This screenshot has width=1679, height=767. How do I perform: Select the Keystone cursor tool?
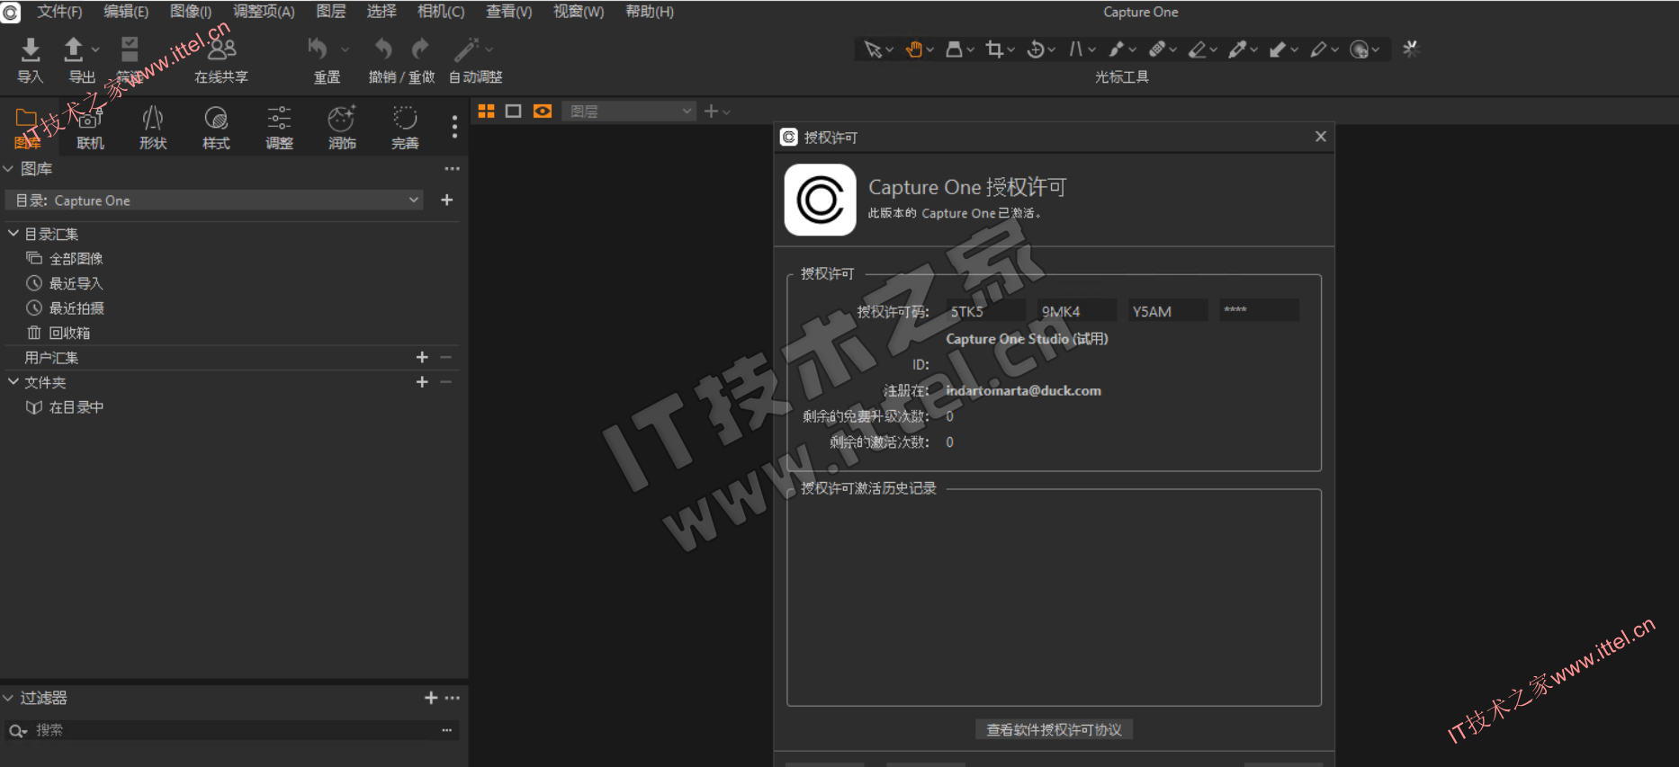1075,49
